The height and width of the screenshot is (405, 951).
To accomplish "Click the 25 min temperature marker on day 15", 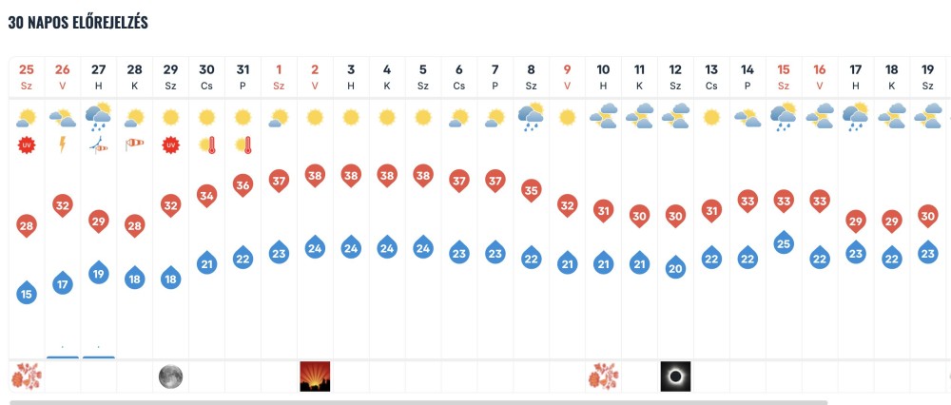I will click(783, 242).
